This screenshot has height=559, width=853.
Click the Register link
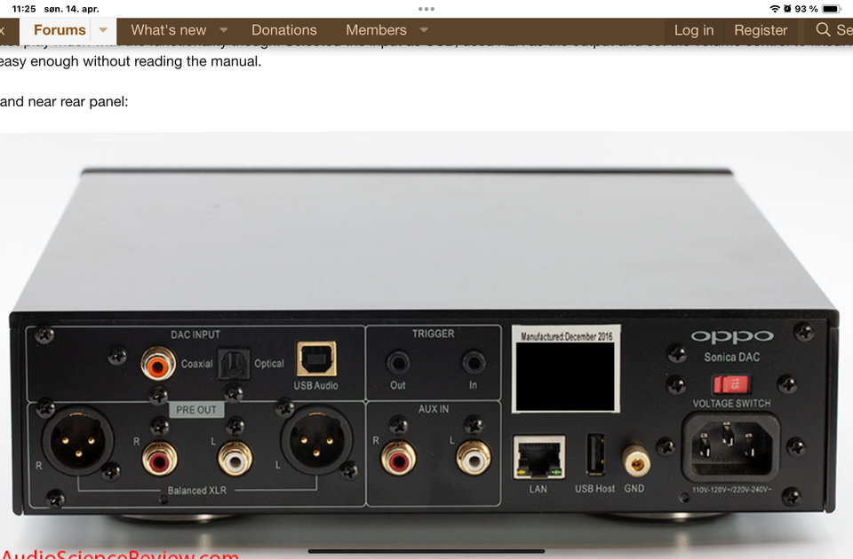point(761,30)
